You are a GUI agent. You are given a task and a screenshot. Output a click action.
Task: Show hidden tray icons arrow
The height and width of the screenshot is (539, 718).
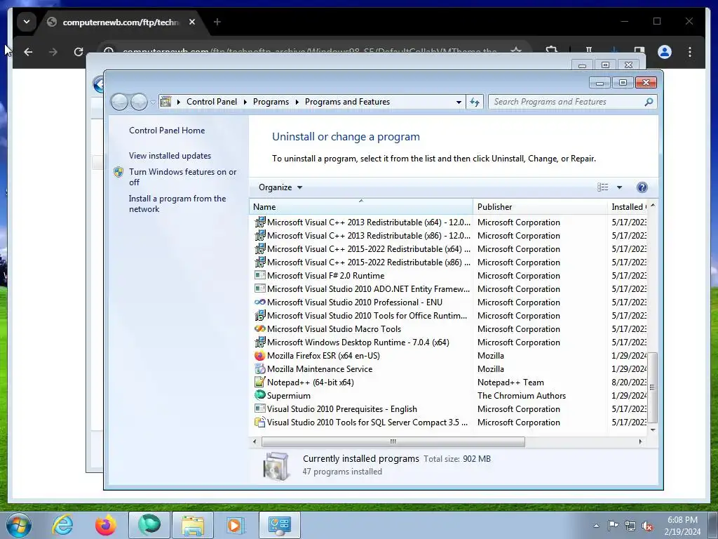click(x=596, y=526)
